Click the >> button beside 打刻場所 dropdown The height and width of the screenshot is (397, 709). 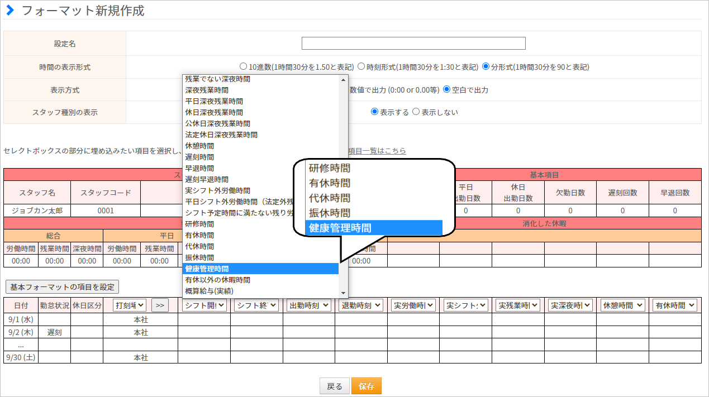point(160,305)
